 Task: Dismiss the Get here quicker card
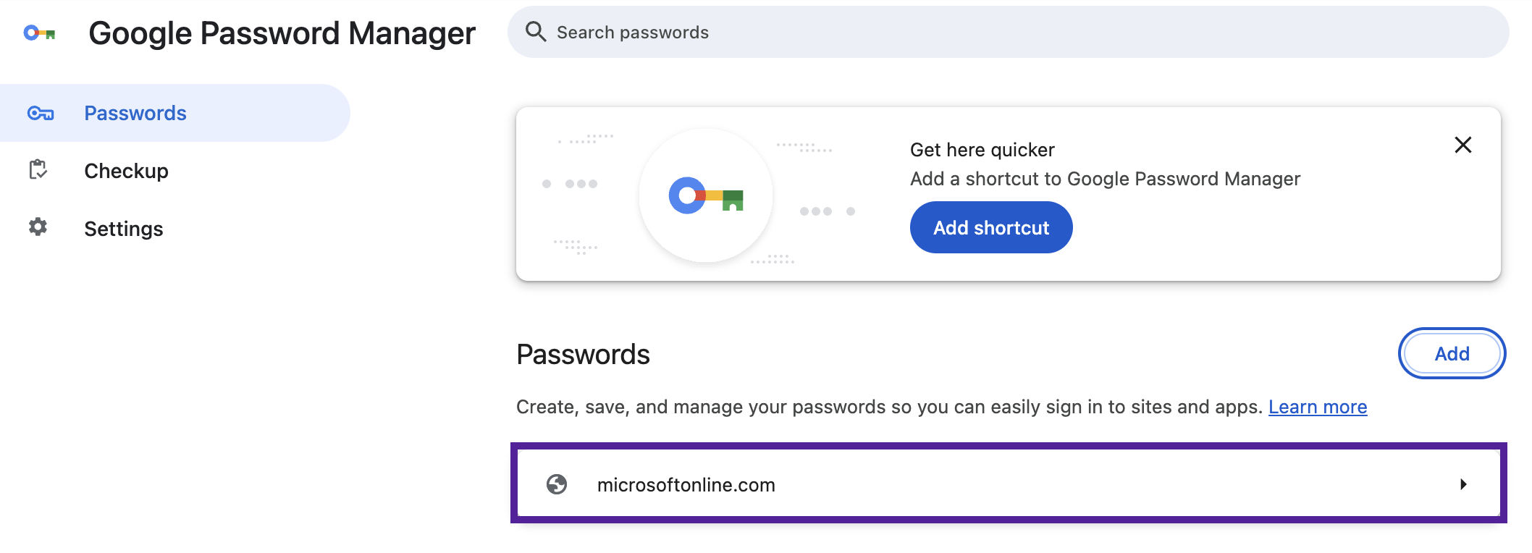[1462, 145]
